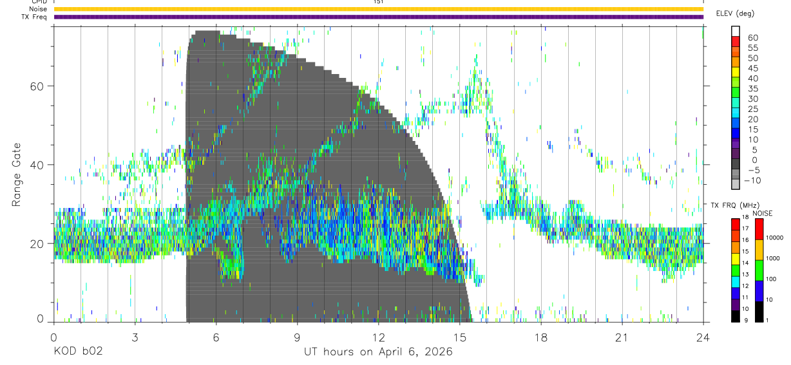This screenshot has width=791, height=365.
Task: Click the 'NOISE' legend title
Action: pos(762,213)
